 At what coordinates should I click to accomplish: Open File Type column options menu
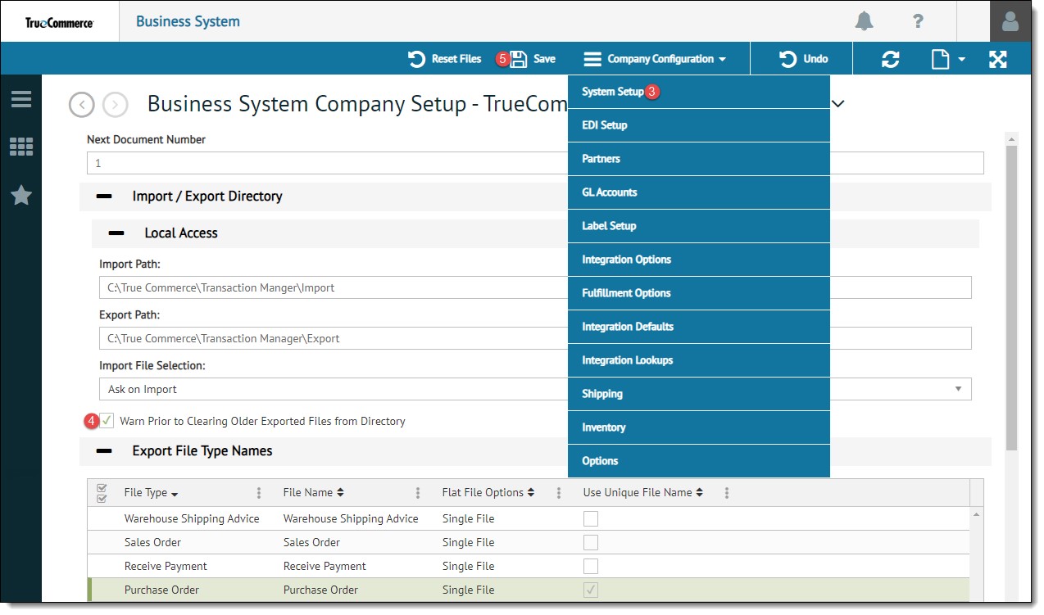coord(259,493)
